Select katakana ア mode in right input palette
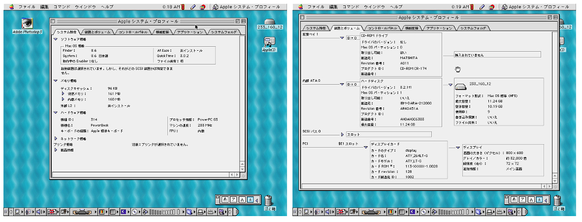Screen dimensions: 582x222 click(x=521, y=200)
